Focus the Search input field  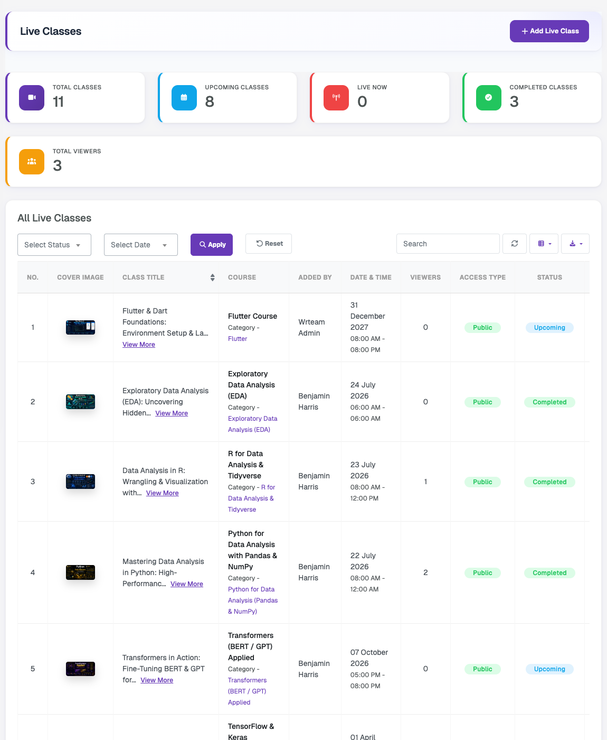pos(448,244)
